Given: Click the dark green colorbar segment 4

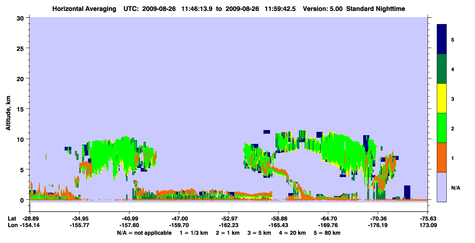Looking at the screenshot, I should (x=442, y=69).
